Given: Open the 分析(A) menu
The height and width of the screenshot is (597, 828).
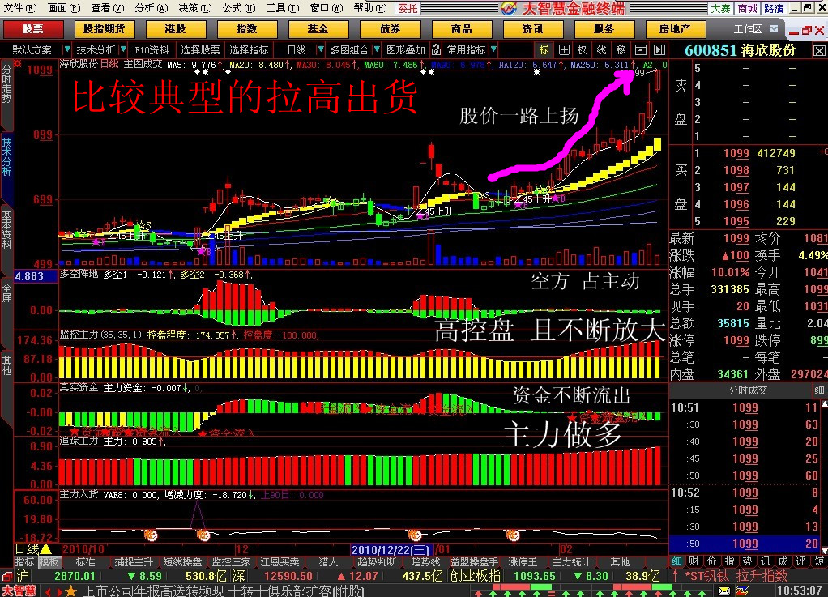Looking at the screenshot, I should pos(151,8).
